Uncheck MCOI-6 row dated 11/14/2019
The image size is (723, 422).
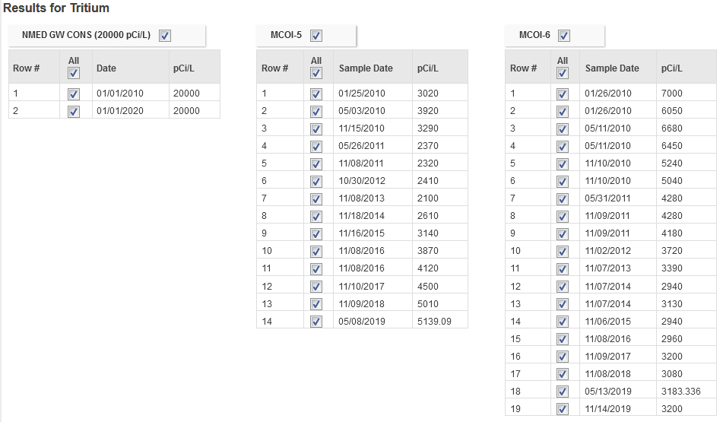563,409
